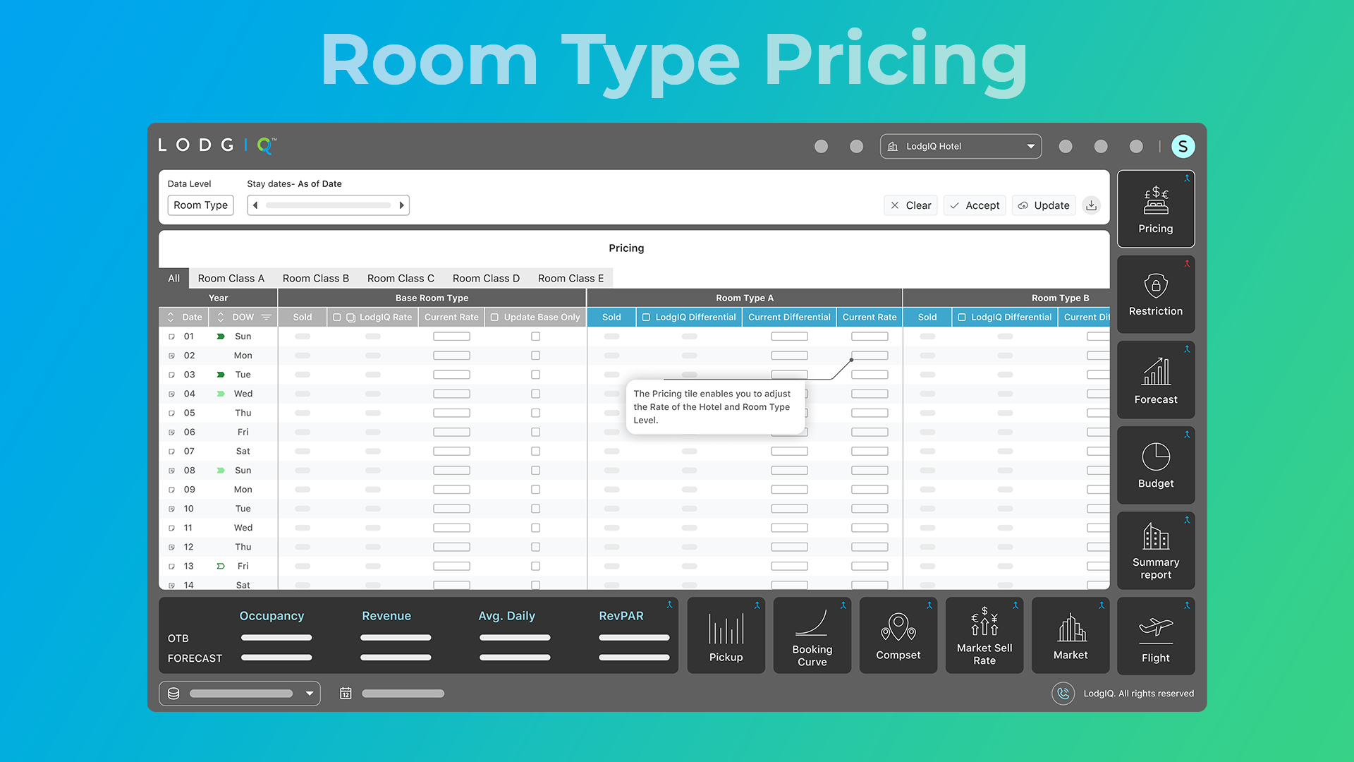Open the Room Type data level selector
Screen dimensions: 1354x762
point(200,205)
